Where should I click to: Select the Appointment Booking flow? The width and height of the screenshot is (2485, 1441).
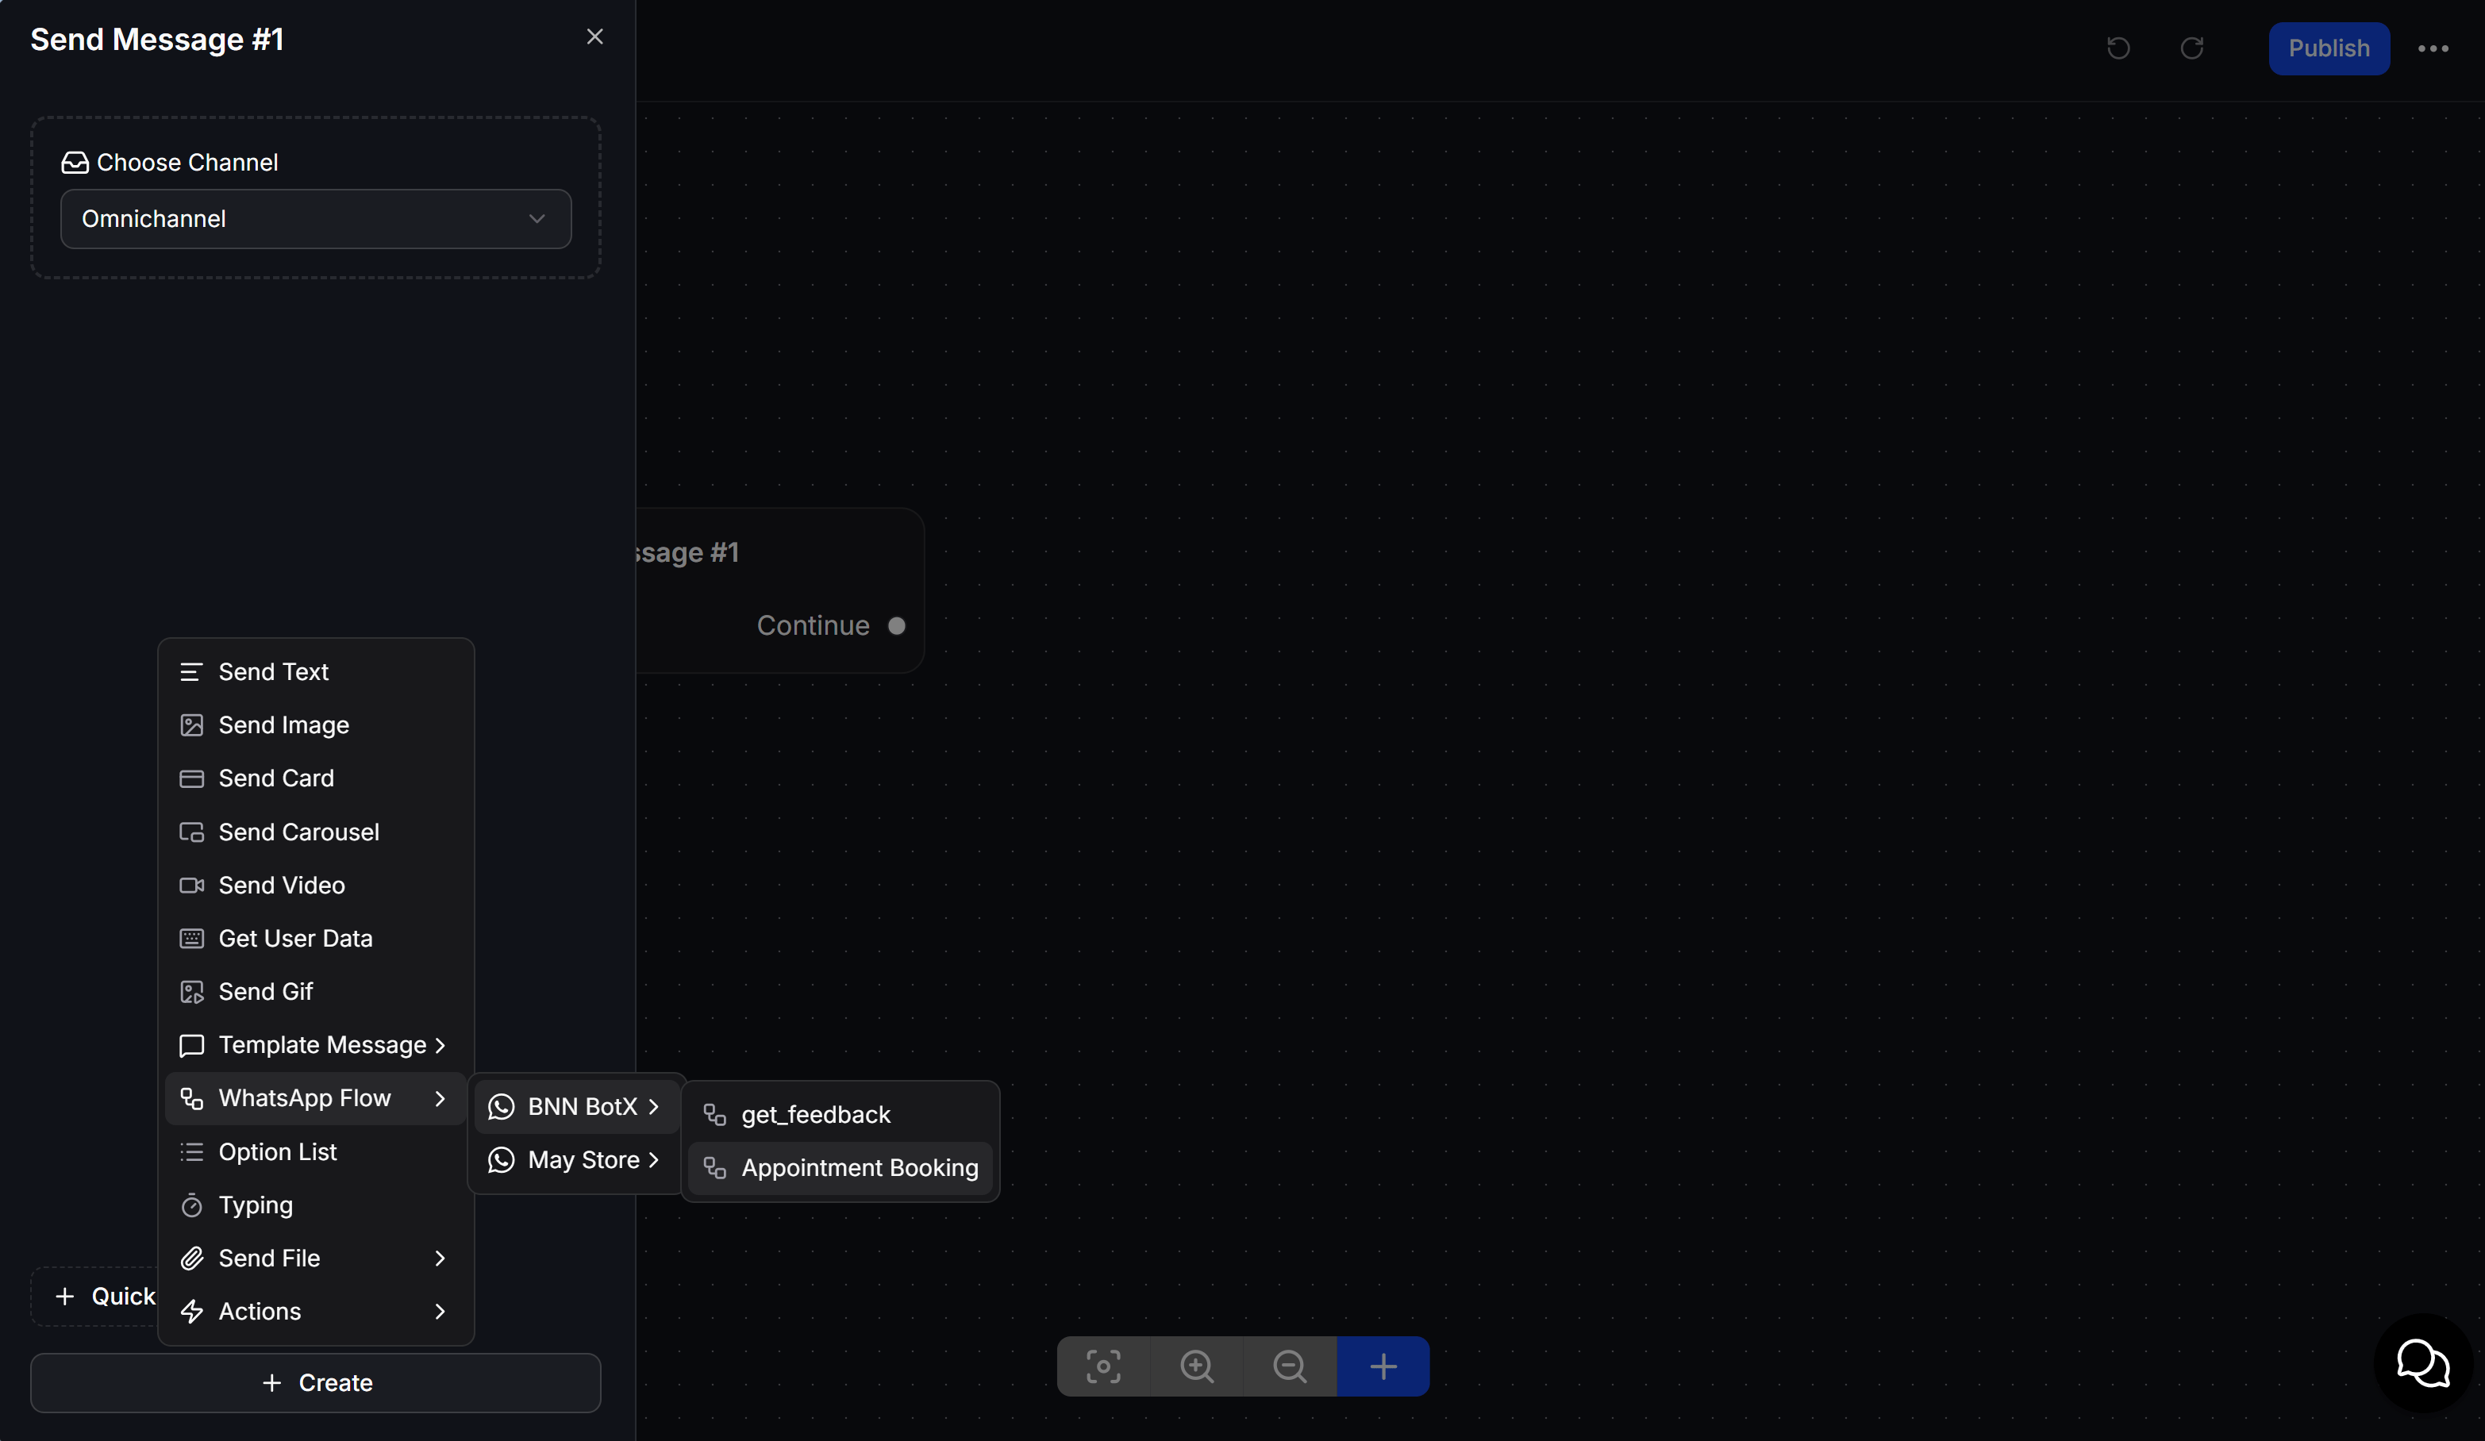point(841,1167)
